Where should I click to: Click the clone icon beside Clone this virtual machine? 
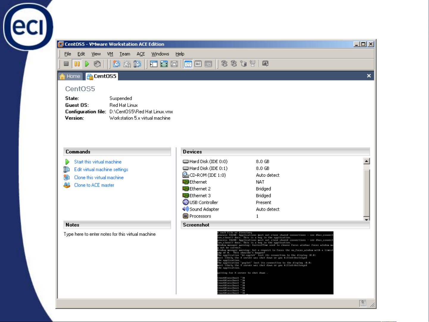click(67, 177)
